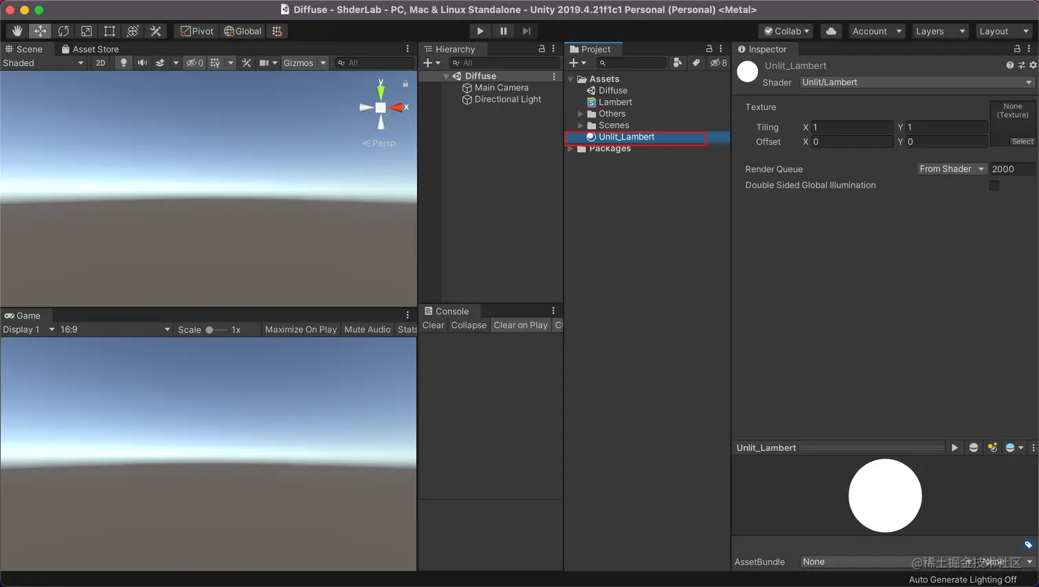Click Select texture button

coord(1023,142)
